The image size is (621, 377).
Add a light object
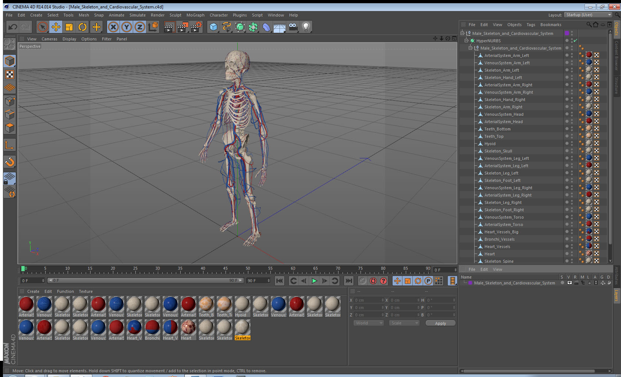[306, 27]
